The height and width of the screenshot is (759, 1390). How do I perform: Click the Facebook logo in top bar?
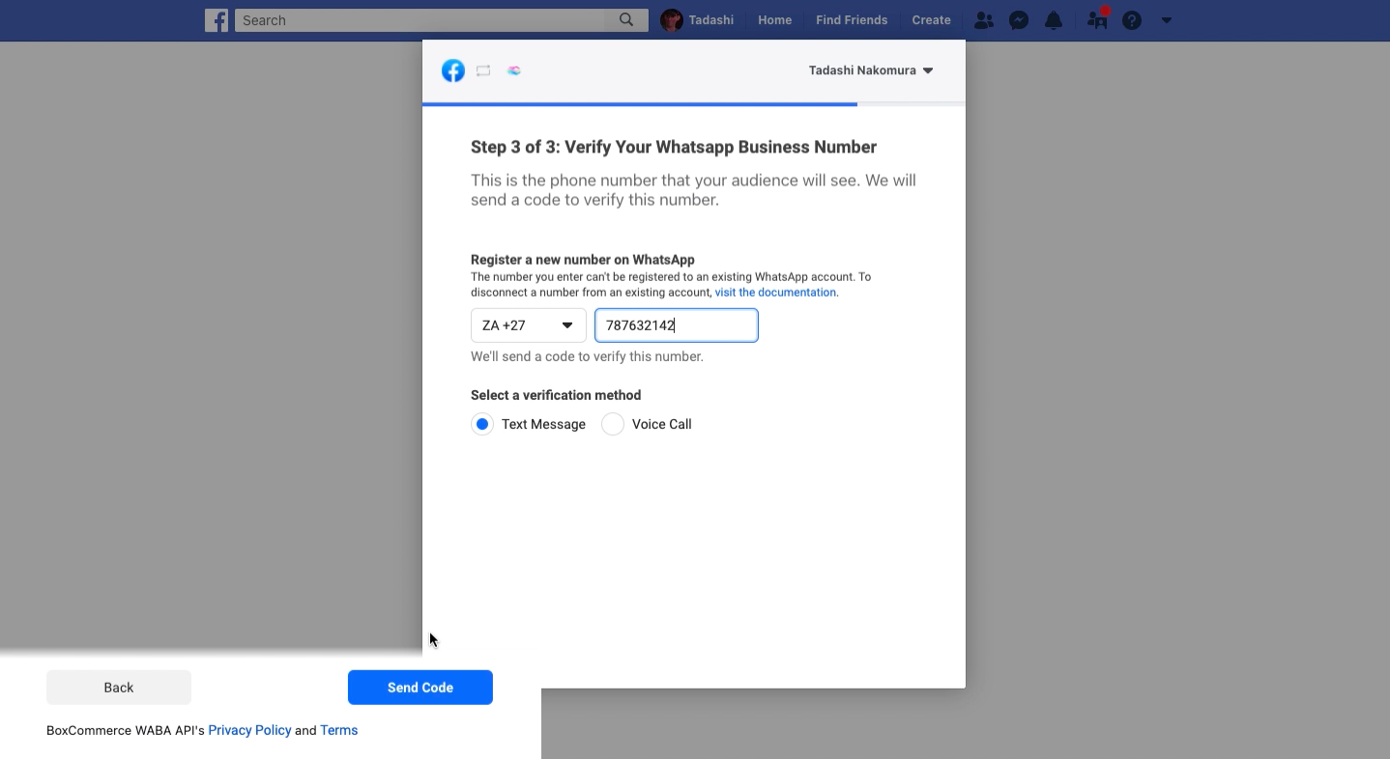coord(217,20)
